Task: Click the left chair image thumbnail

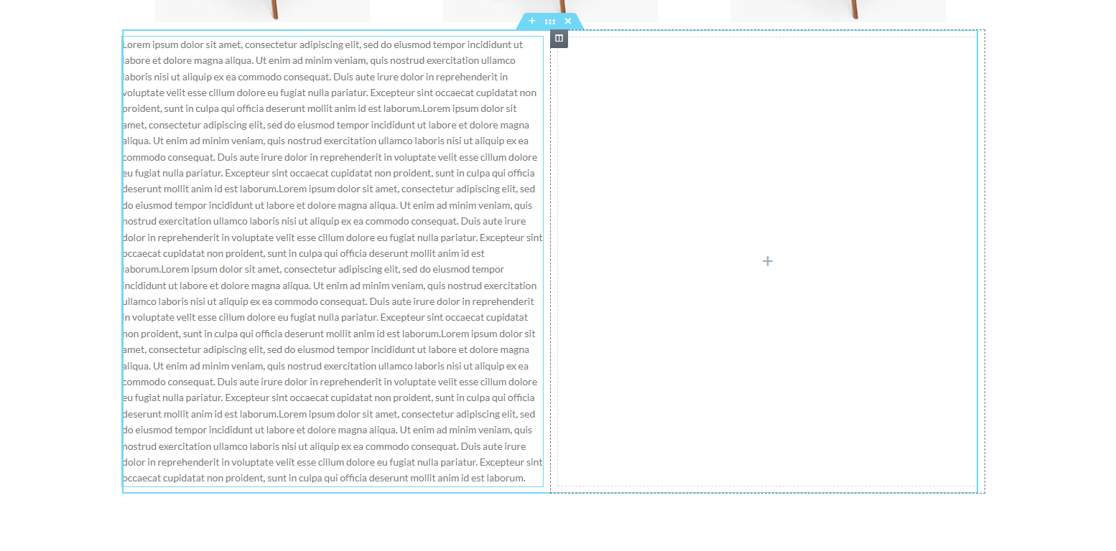Action: pos(262,11)
